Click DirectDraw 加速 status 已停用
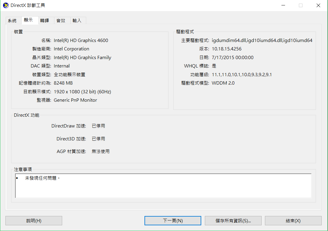This screenshot has width=328, height=231. (x=98, y=126)
